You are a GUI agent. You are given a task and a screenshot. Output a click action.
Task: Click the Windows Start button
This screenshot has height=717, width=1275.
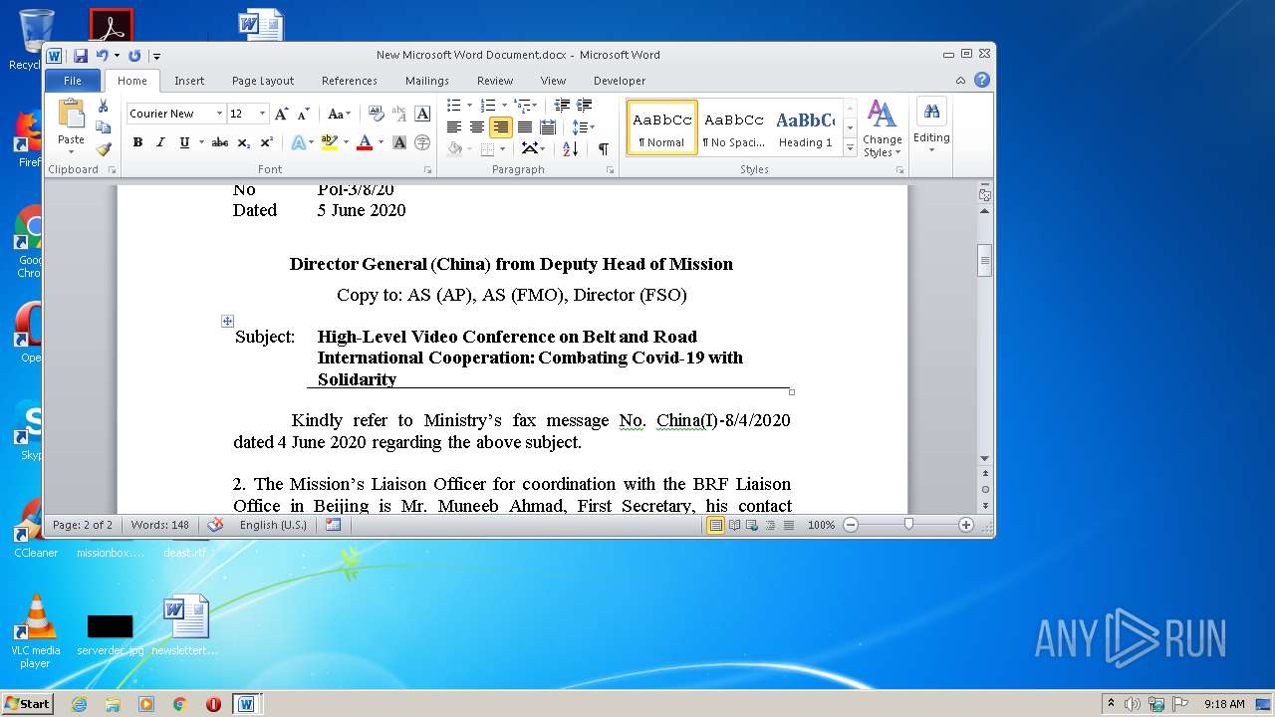(28, 704)
